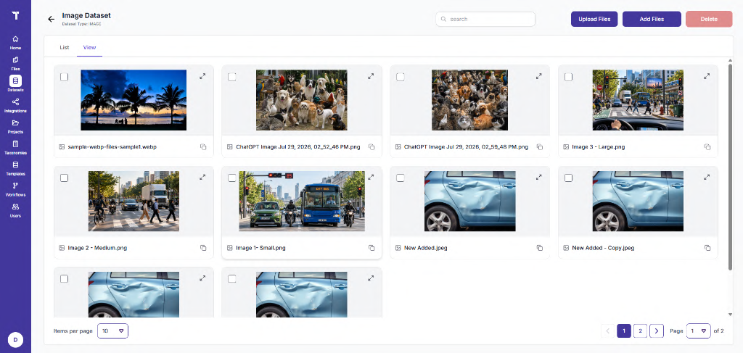Go to Integrations in the sidebar

point(15,105)
